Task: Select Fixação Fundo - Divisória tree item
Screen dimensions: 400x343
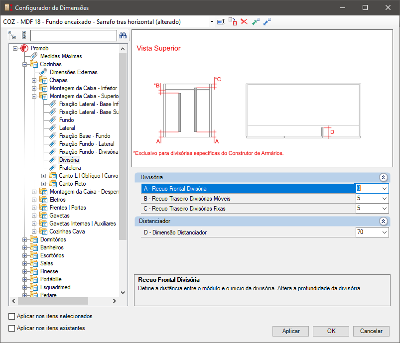Action: click(89, 152)
